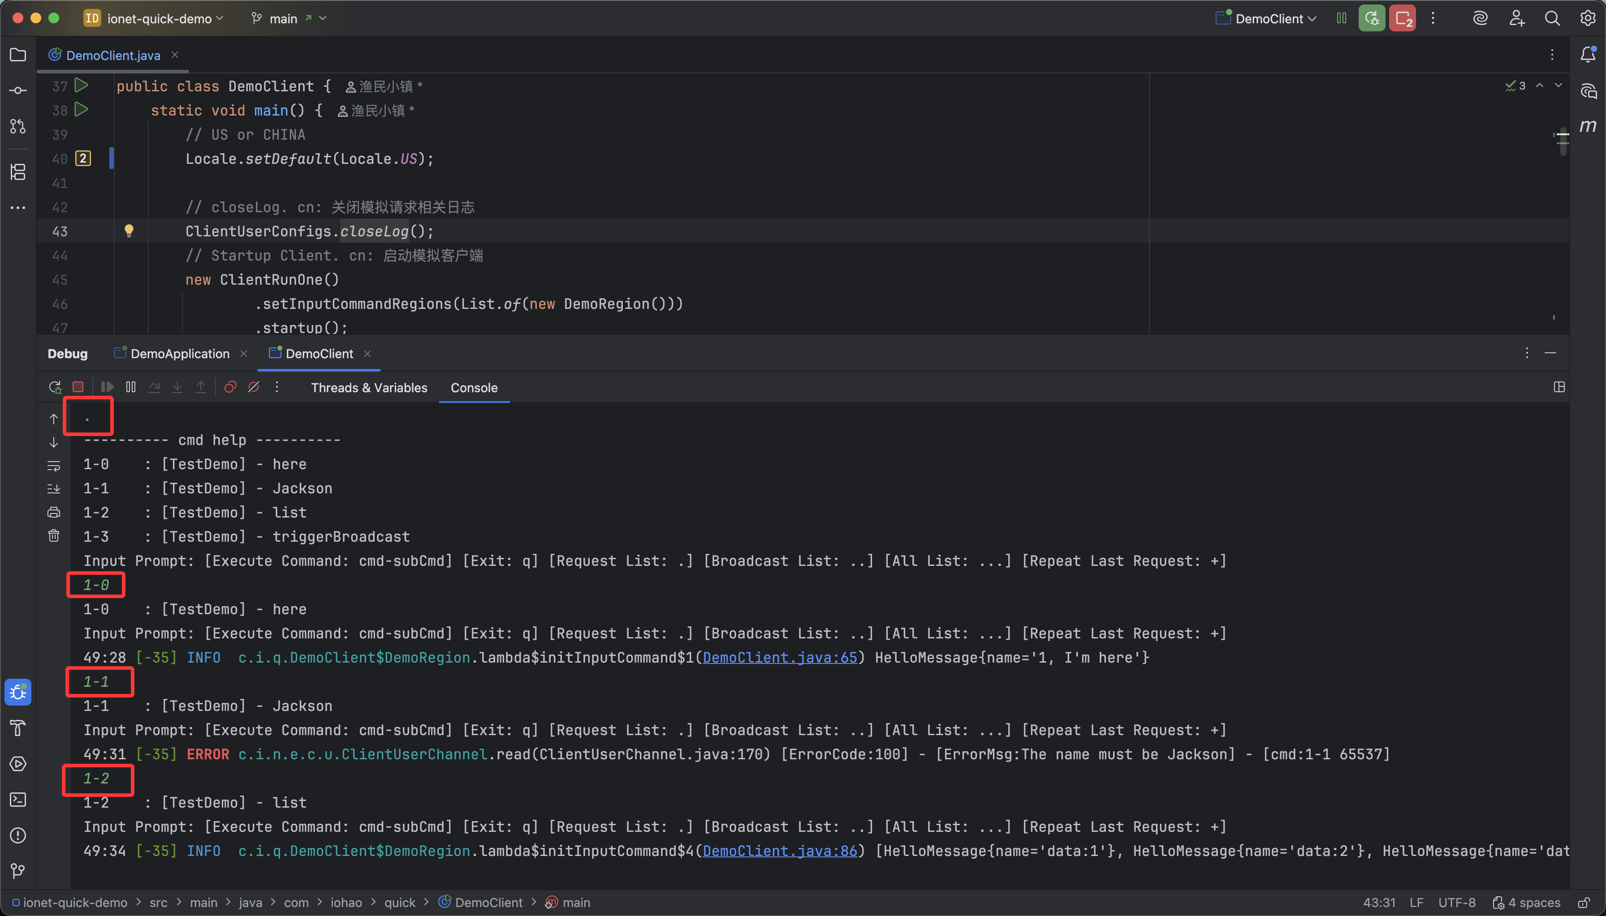The width and height of the screenshot is (1606, 916).
Task: Toggle soft-wrap in the console output
Action: [x=54, y=466]
